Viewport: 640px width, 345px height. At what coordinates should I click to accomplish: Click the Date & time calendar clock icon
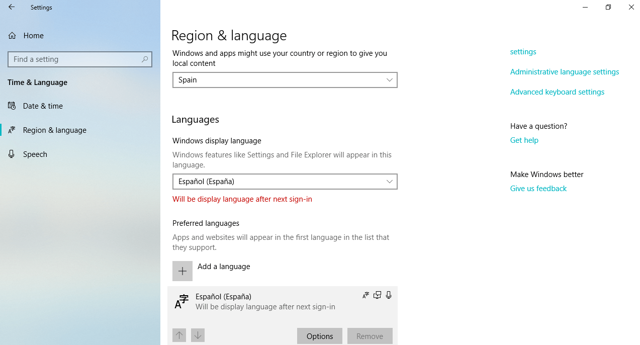coord(12,106)
